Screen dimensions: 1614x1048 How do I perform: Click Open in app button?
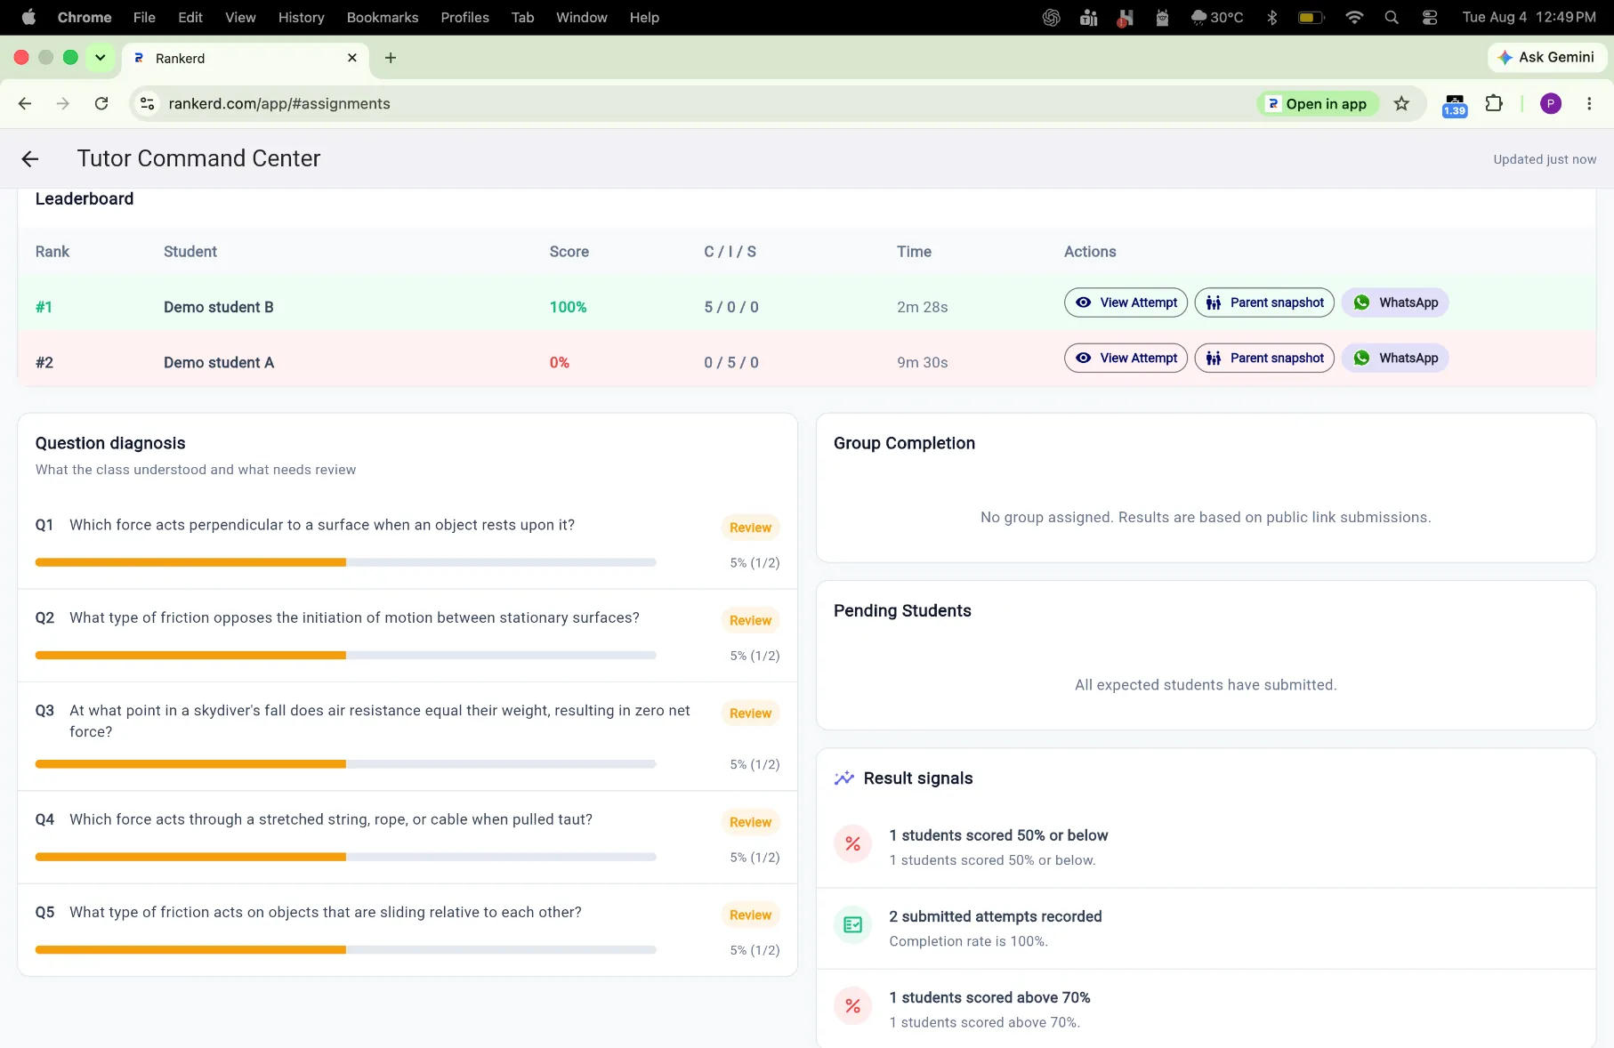coord(1318,104)
